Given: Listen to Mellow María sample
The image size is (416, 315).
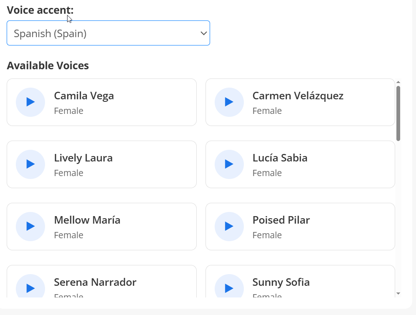Looking at the screenshot, I should tap(30, 227).
